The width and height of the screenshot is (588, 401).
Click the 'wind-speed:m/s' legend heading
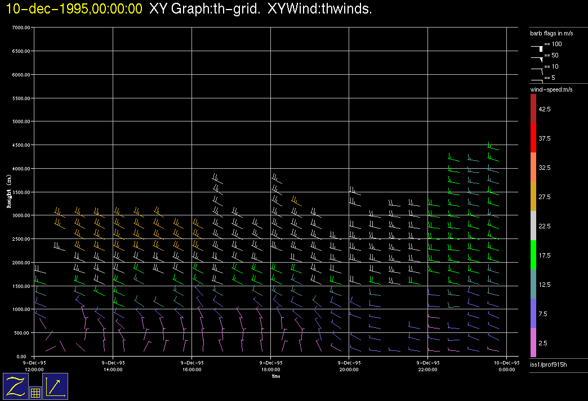pyautogui.click(x=551, y=89)
